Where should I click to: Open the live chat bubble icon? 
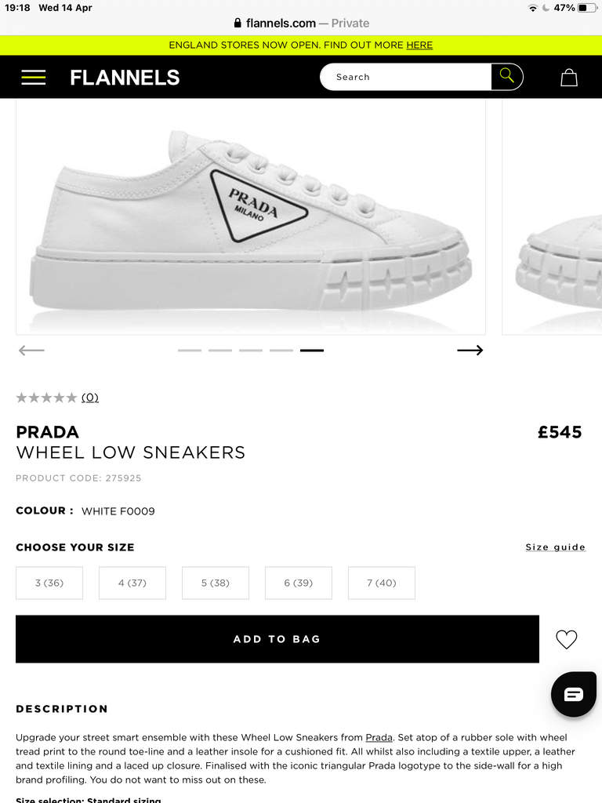[x=573, y=694]
